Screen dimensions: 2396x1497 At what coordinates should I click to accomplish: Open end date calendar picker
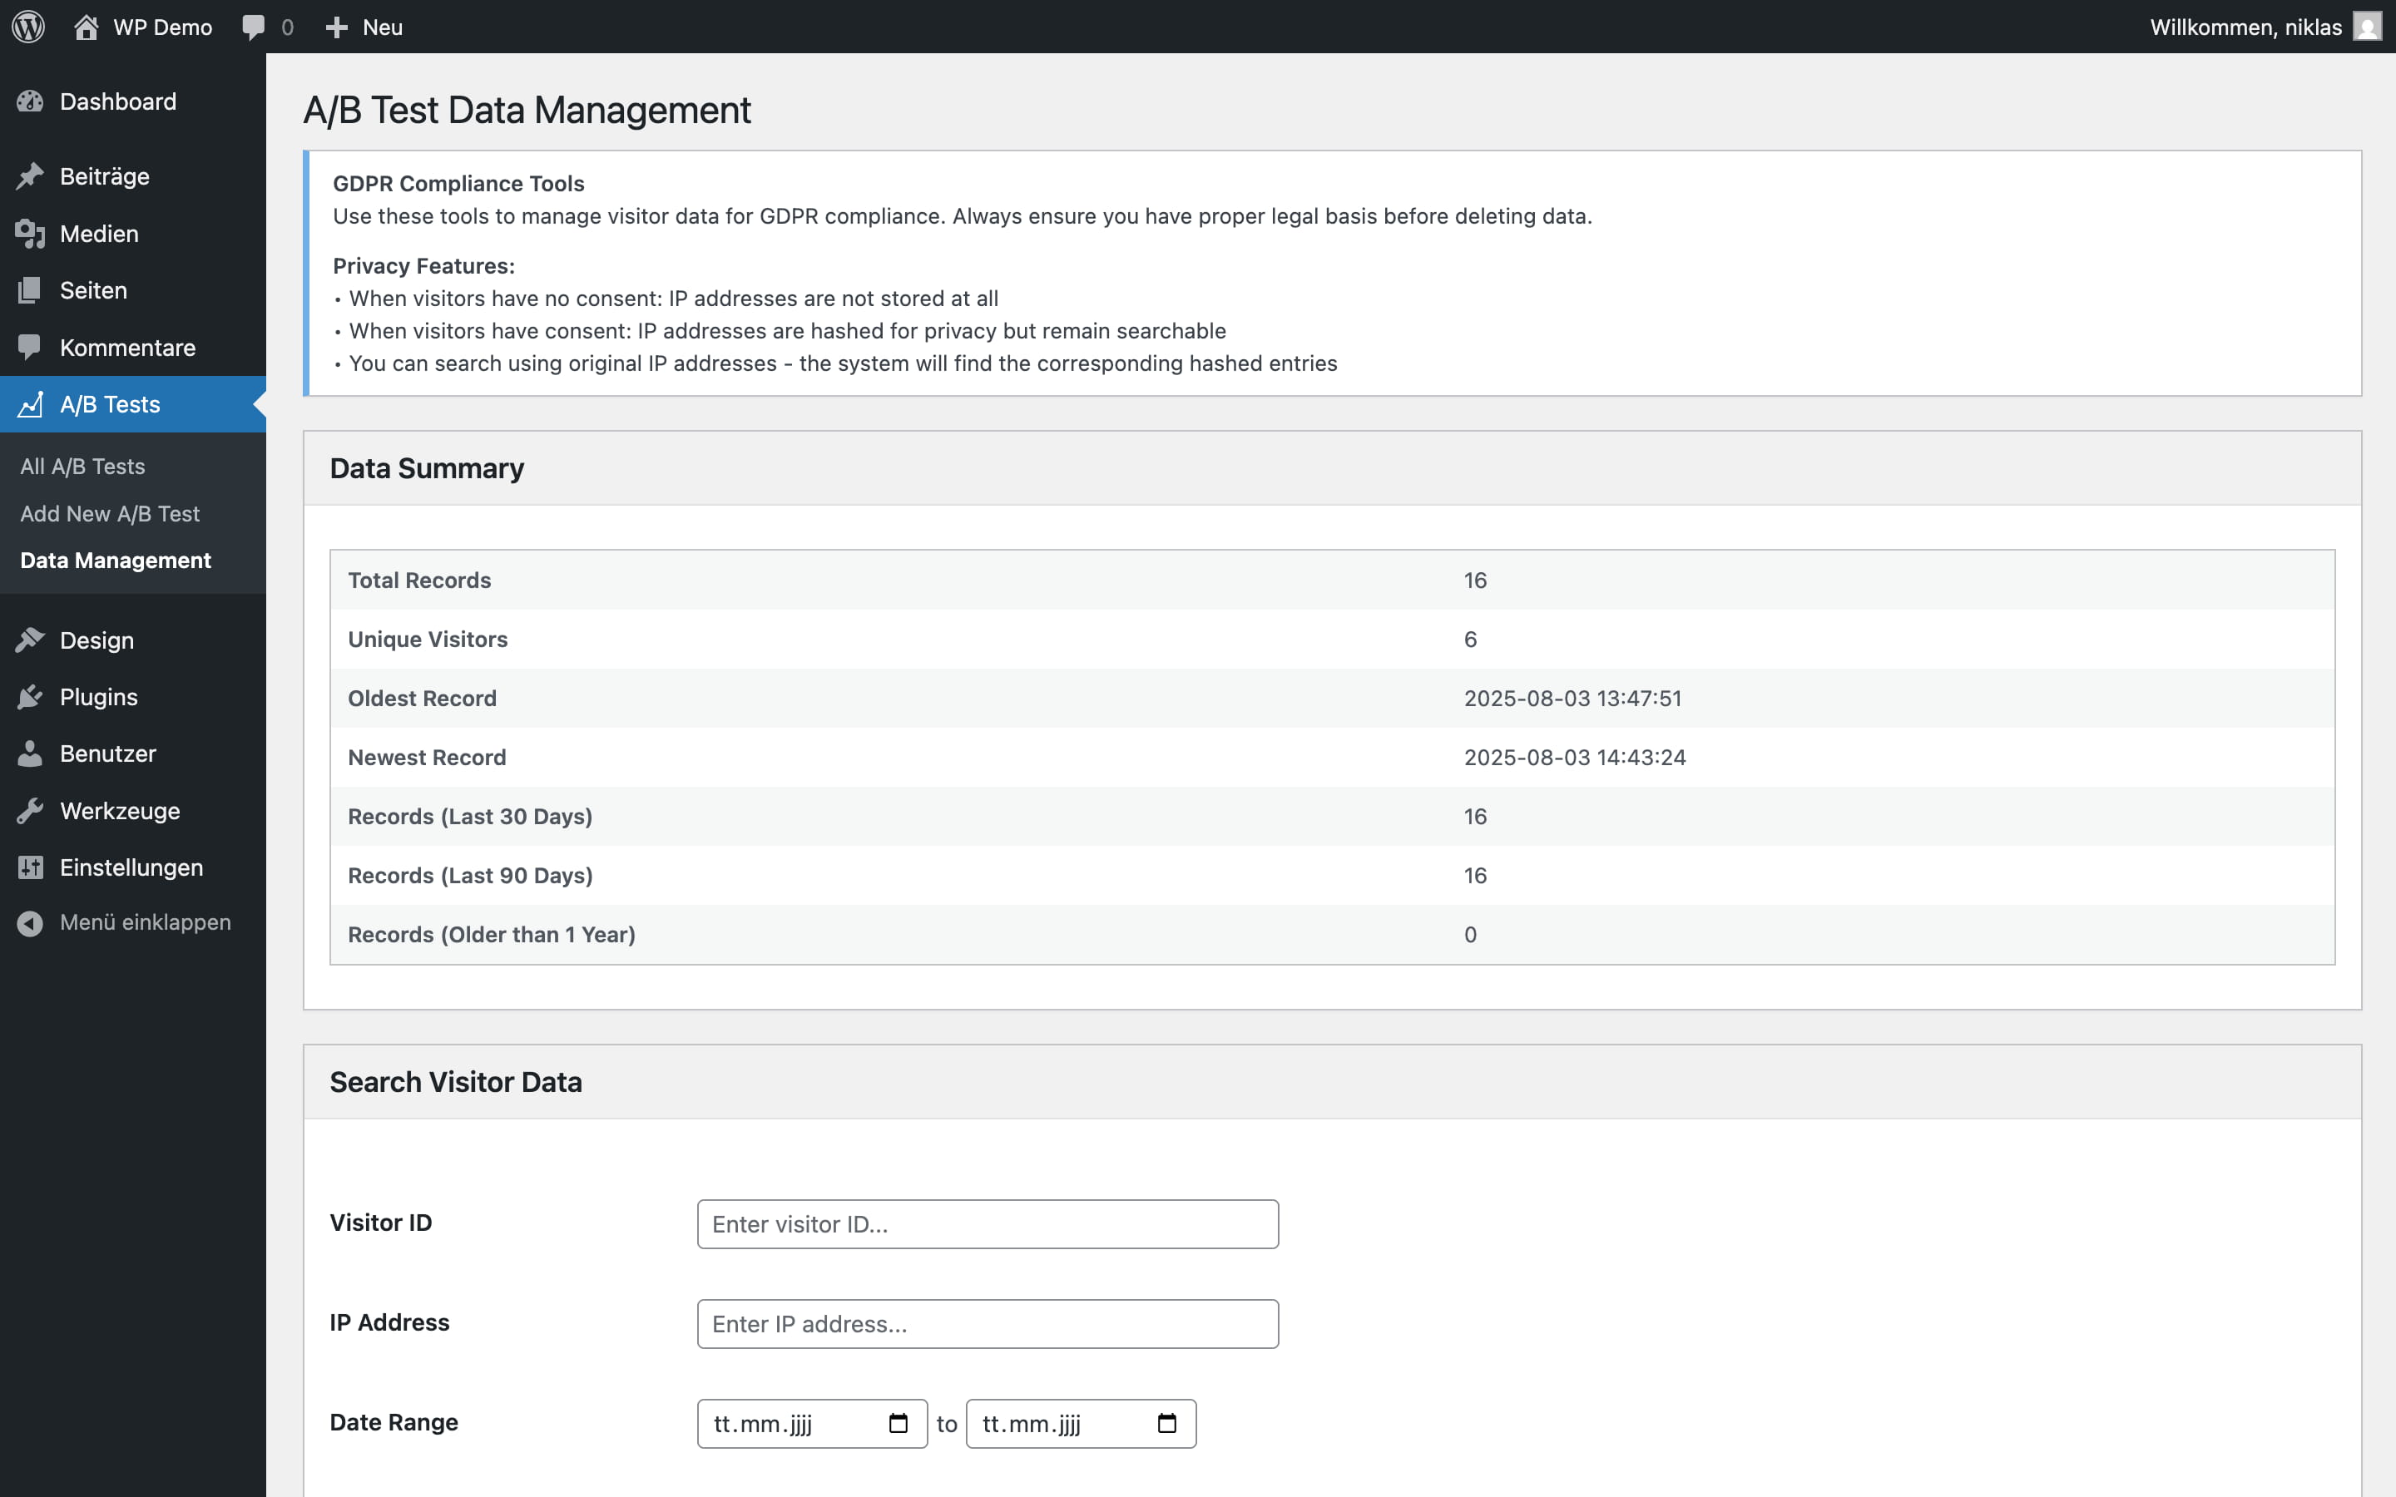(x=1166, y=1424)
